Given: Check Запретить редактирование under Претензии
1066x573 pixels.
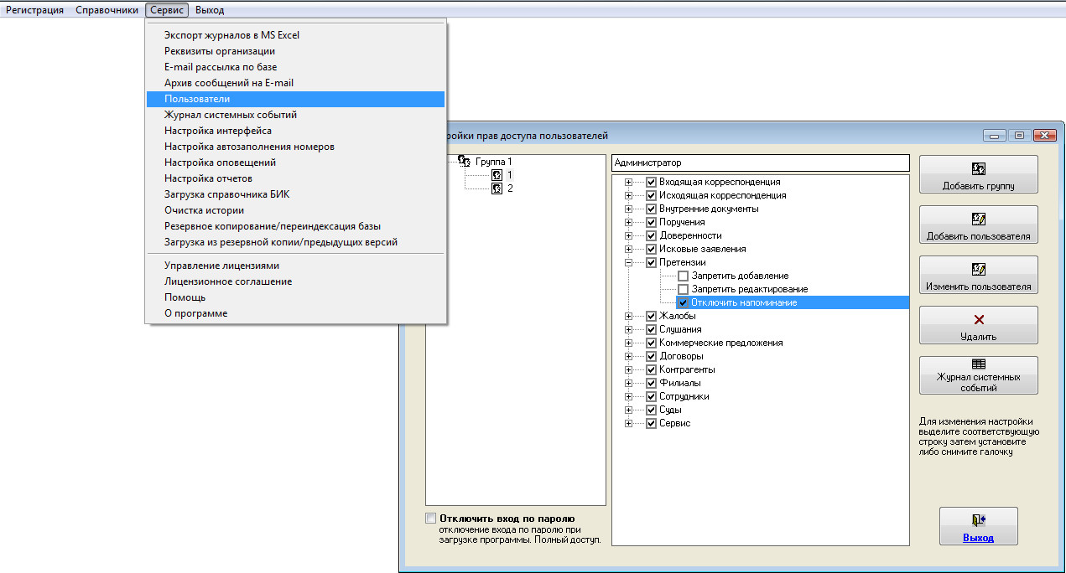Looking at the screenshot, I should [683, 289].
